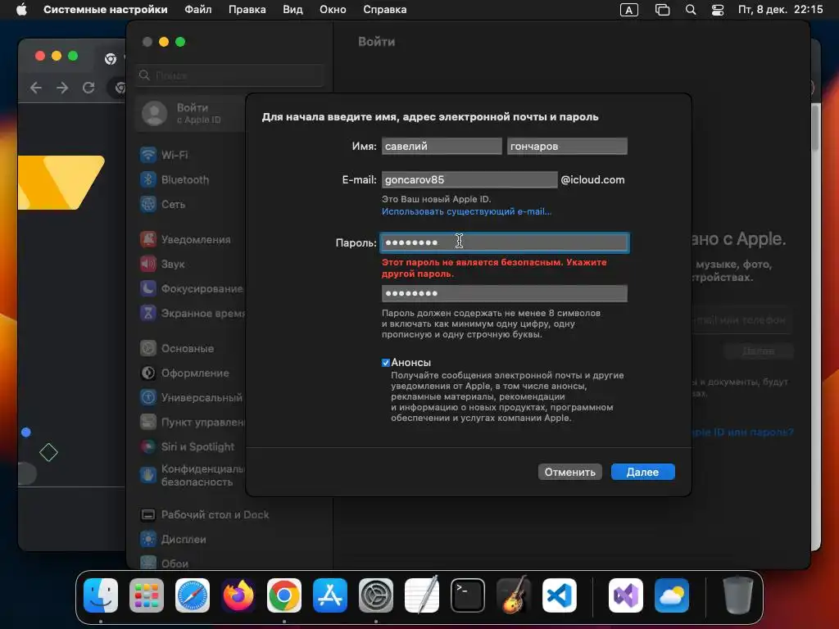Image resolution: width=839 pixels, height=629 pixels.
Task: Open the Обои icon in sidebar
Action: (x=148, y=563)
